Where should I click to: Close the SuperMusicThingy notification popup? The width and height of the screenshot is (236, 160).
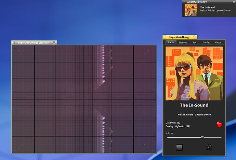(234, 2)
